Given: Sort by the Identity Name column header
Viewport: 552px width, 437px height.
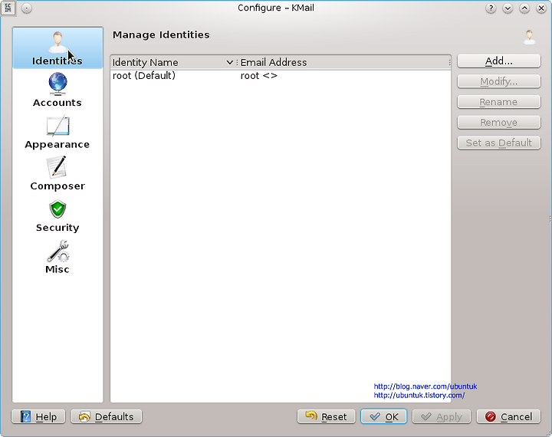Looking at the screenshot, I should [x=173, y=62].
